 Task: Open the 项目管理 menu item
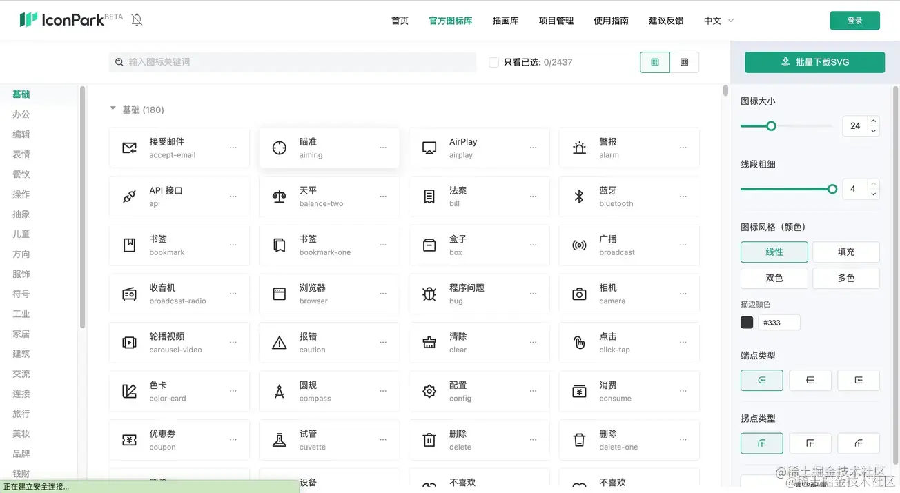coord(556,21)
